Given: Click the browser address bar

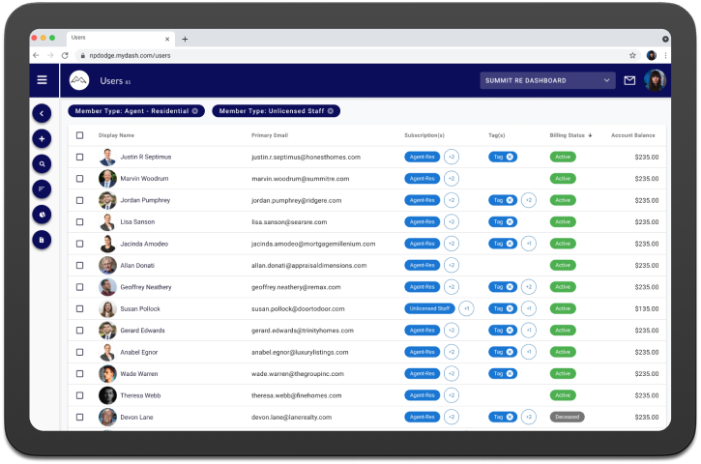Looking at the screenshot, I should pyautogui.click(x=353, y=55).
